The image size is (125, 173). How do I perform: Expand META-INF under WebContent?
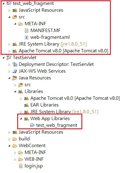[x=15, y=153]
